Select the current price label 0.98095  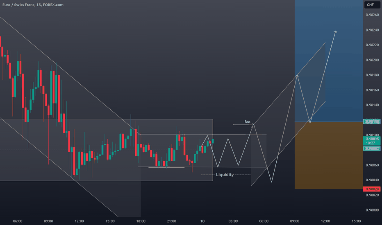[371, 141]
